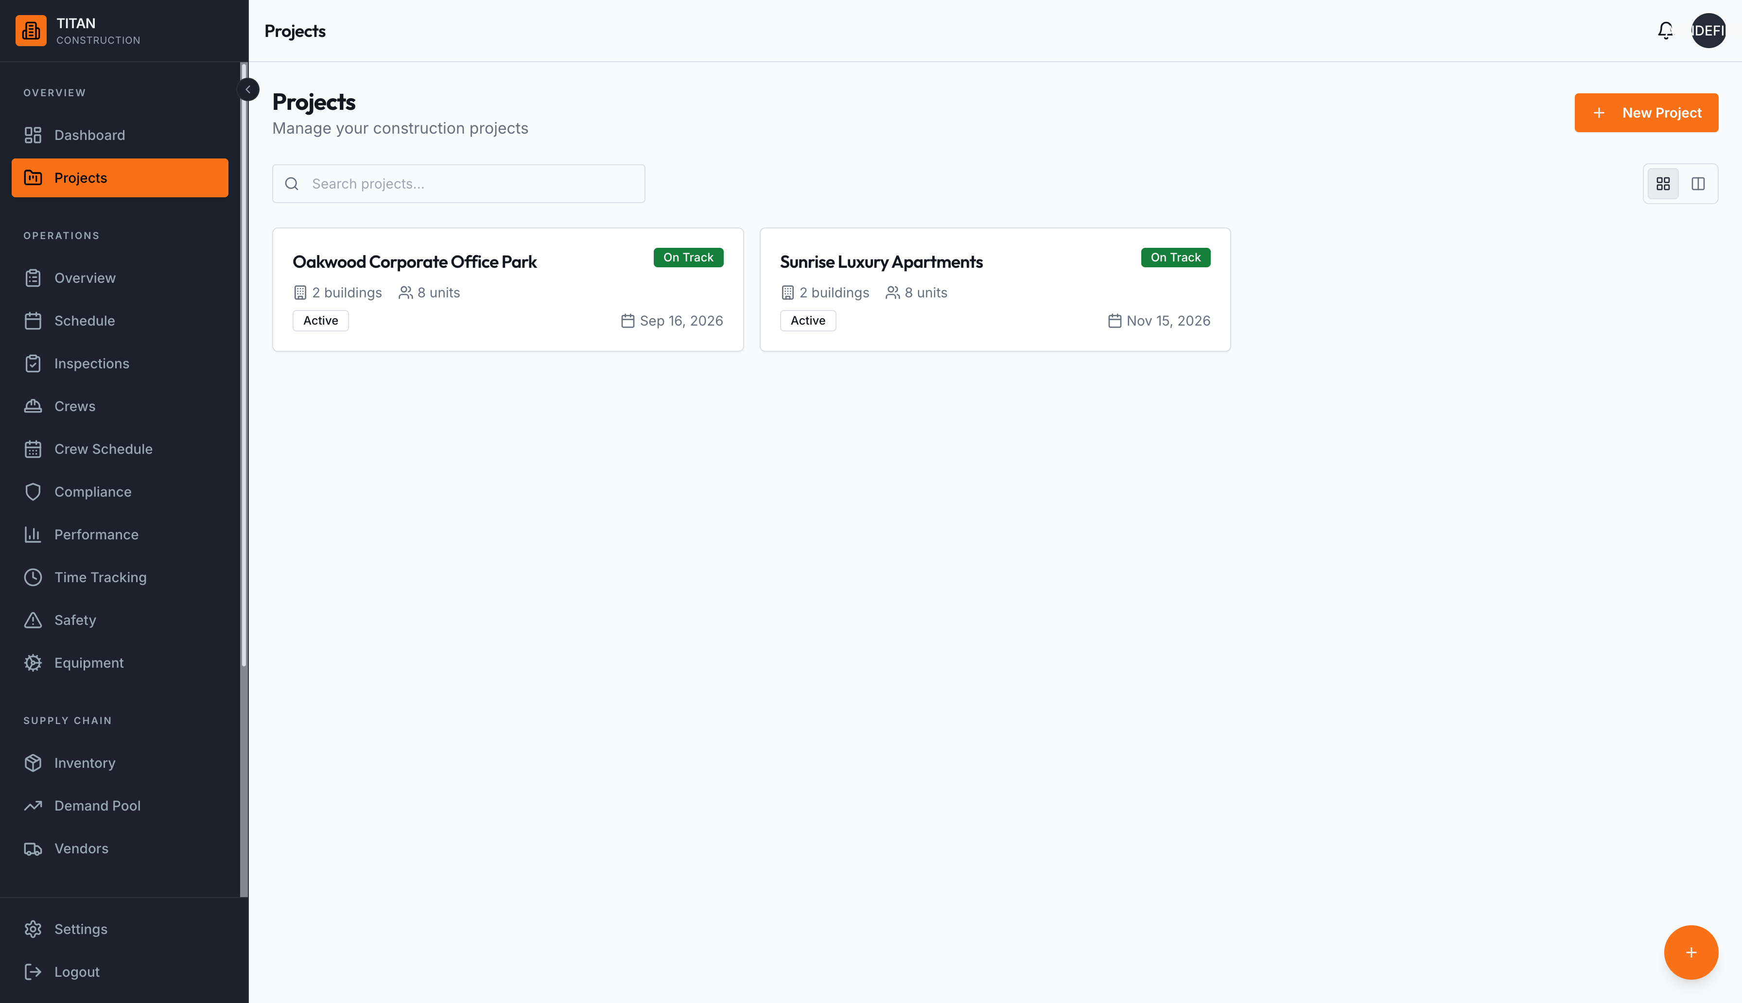The width and height of the screenshot is (1742, 1003).
Task: Go to Dashboard menu item
Action: (x=120, y=135)
